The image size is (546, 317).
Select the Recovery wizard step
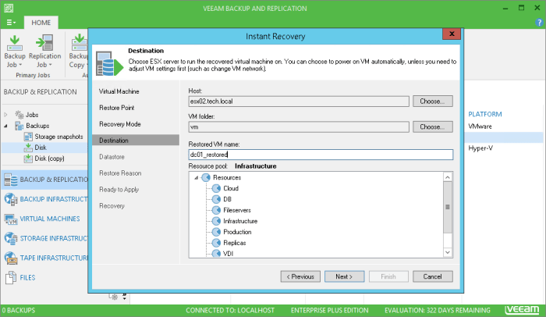[x=112, y=206]
